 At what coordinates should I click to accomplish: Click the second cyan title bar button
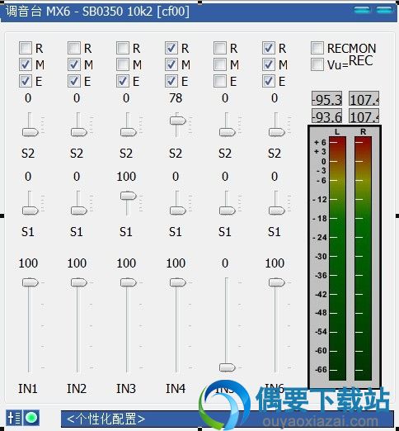coord(383,10)
